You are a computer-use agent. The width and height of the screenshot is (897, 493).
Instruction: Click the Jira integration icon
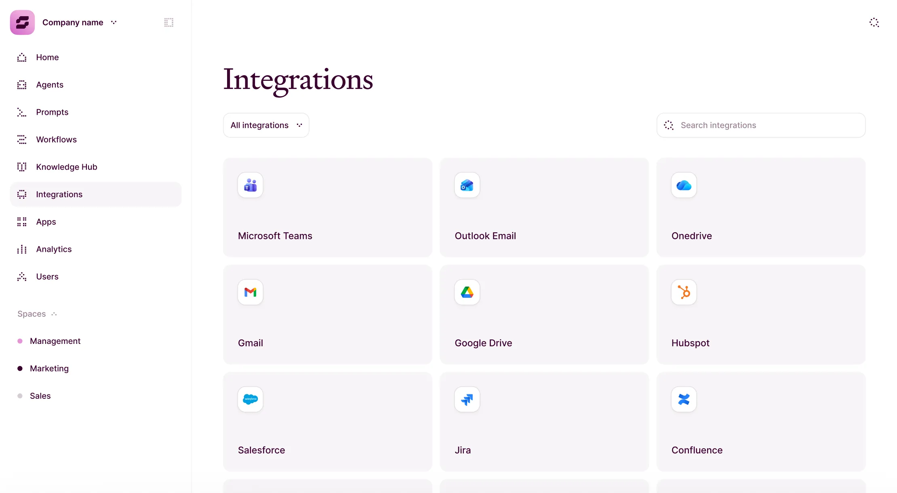pyautogui.click(x=467, y=399)
